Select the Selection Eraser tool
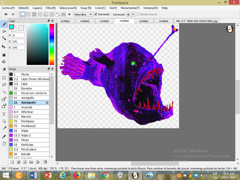240x180 pixels. pos(4,106)
